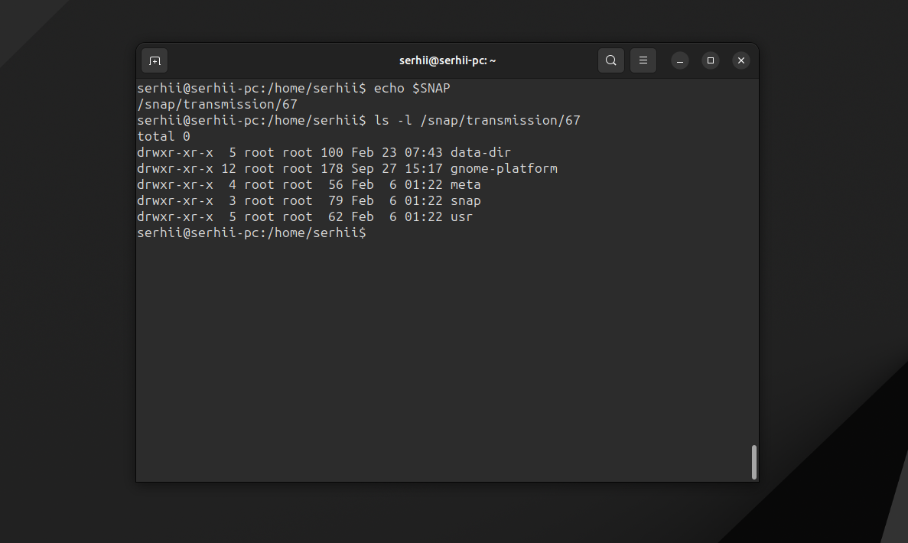Image resolution: width=908 pixels, height=543 pixels.
Task: Click the terminal vertical scrollbar thumb
Action: click(753, 462)
